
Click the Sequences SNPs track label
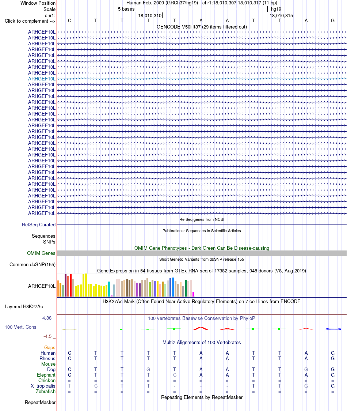43,239
